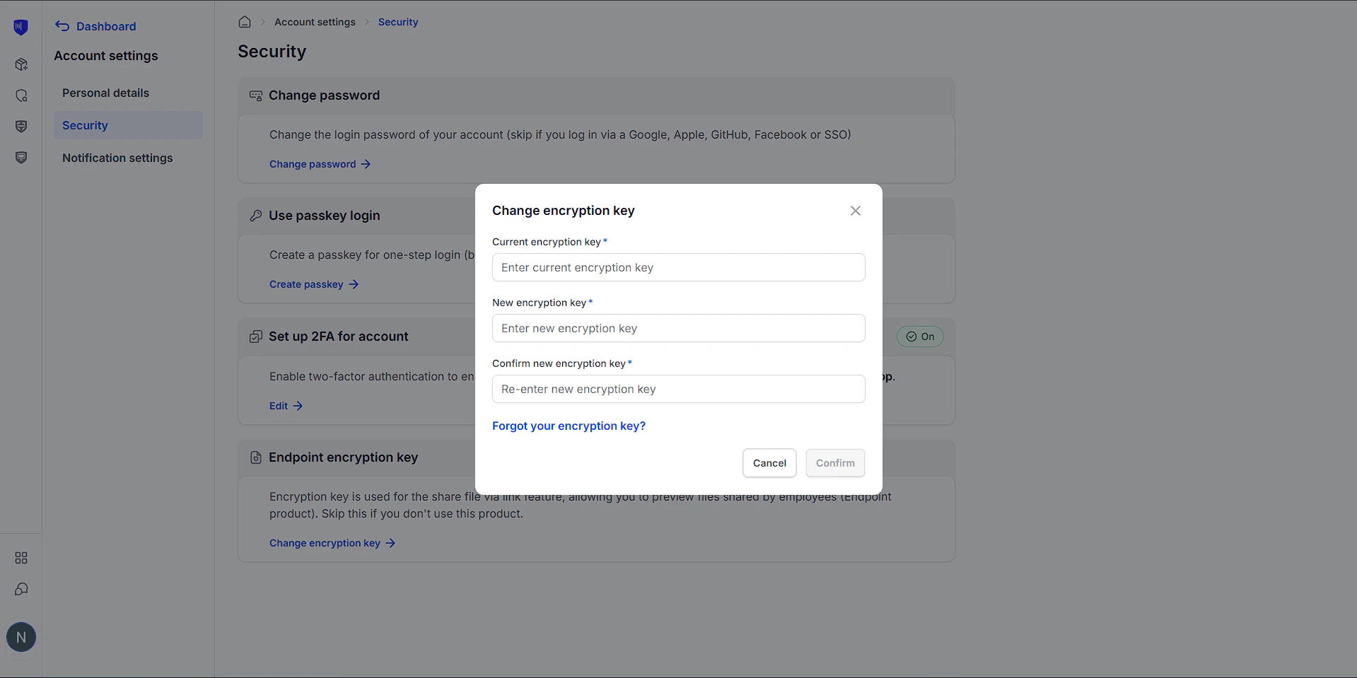
Task: Open the upper shield icon in the left rail
Action: [x=21, y=127]
